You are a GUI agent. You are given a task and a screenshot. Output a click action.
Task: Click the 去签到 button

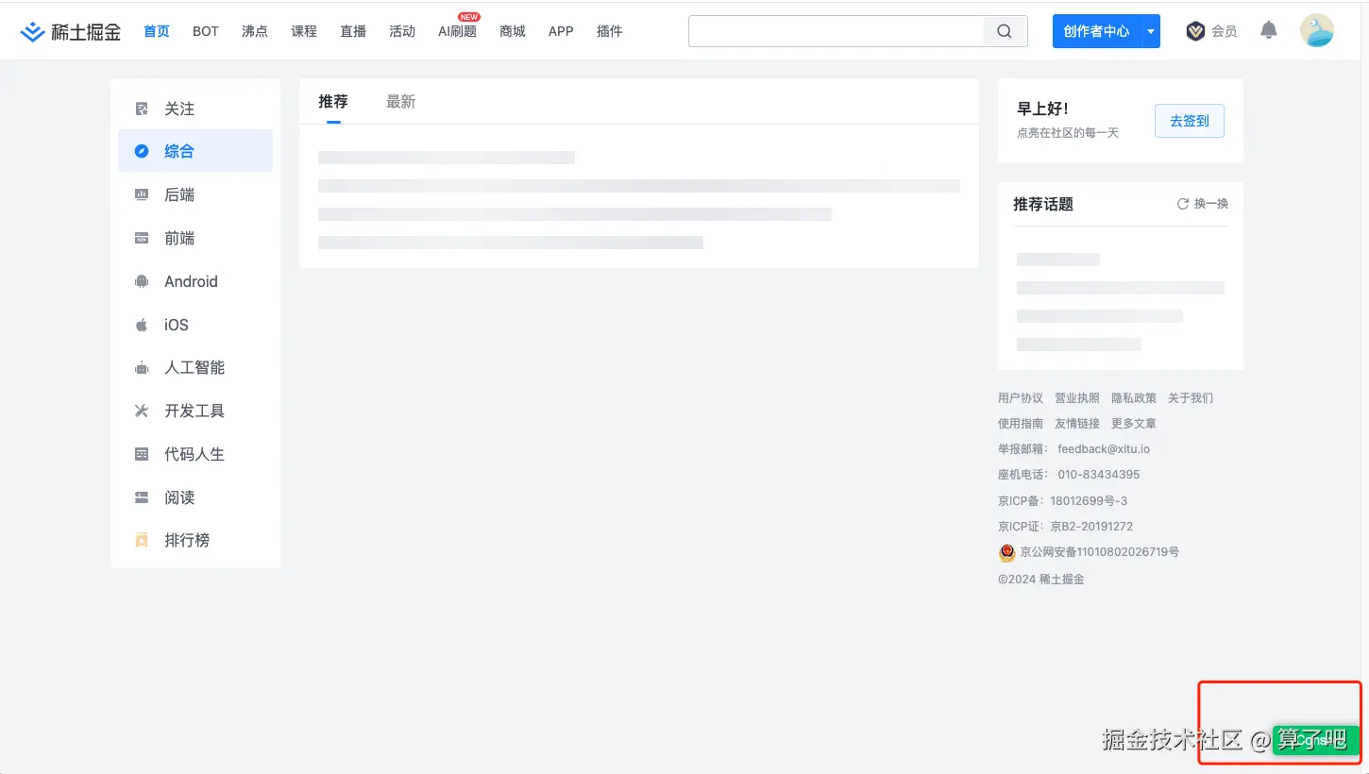(x=1190, y=121)
